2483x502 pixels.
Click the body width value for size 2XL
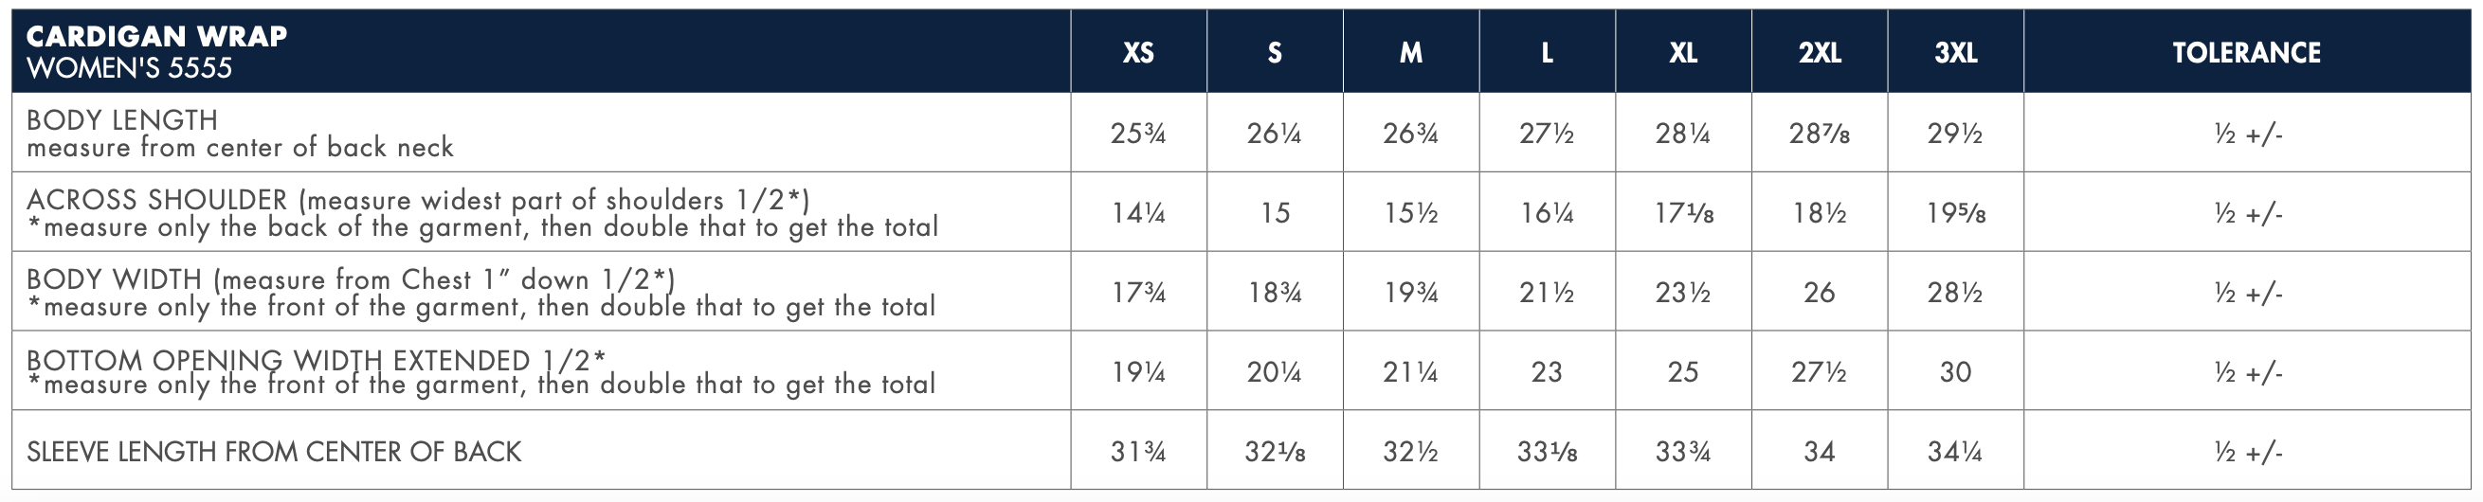click(1819, 293)
